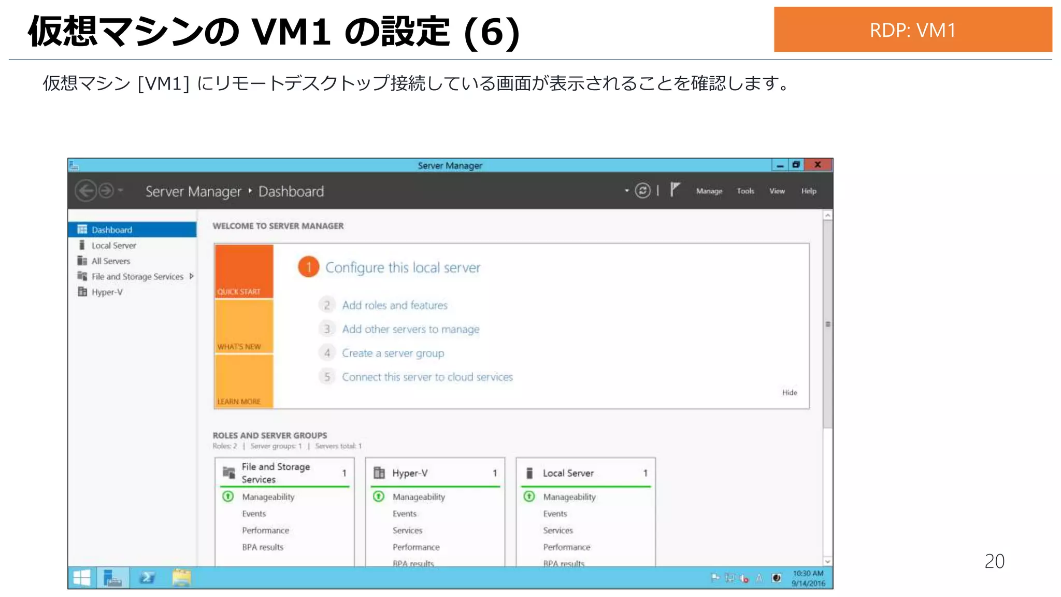This screenshot has height=597, width=1061.
Task: Click the volume tray icon
Action: tap(744, 578)
